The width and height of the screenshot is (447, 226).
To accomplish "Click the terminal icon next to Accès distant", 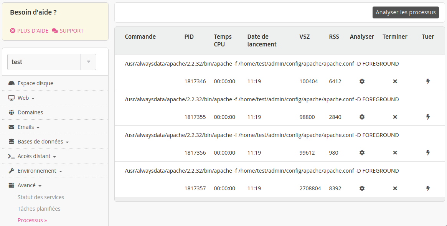I will coord(12,156).
